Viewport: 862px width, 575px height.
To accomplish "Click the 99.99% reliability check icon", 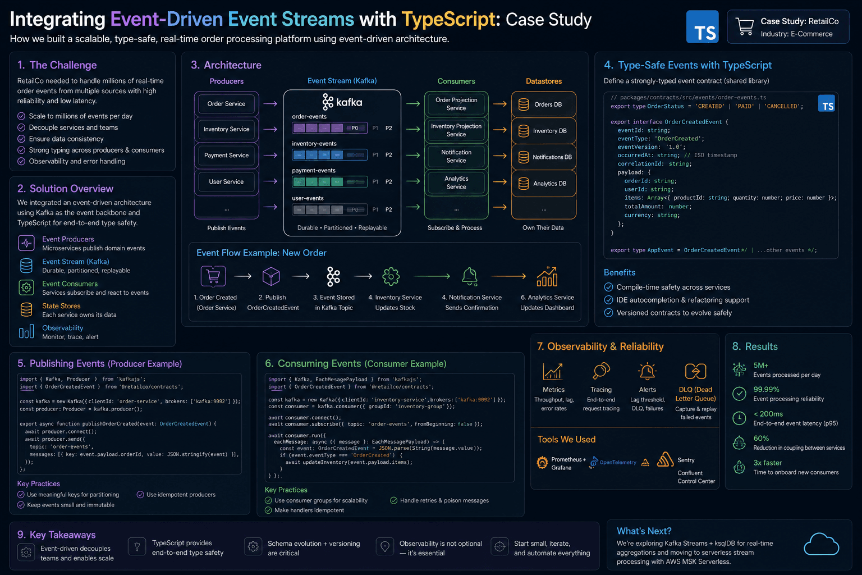I will point(740,394).
